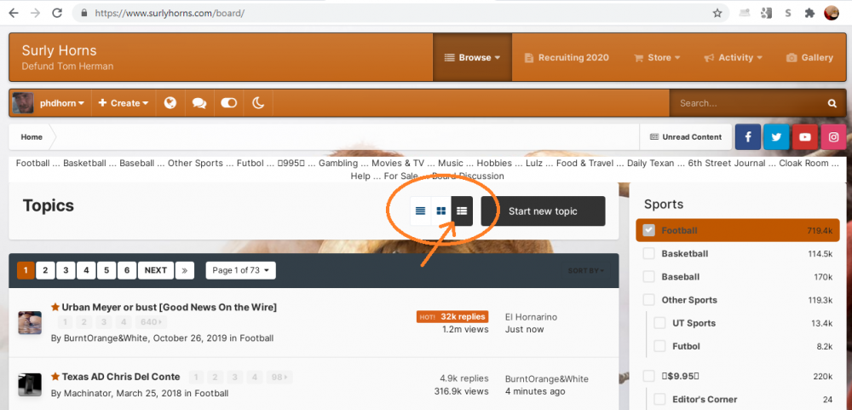Image resolution: width=852 pixels, height=410 pixels.
Task: Expand page 640 jump in Urban Meyer topic
Action: click(x=151, y=322)
